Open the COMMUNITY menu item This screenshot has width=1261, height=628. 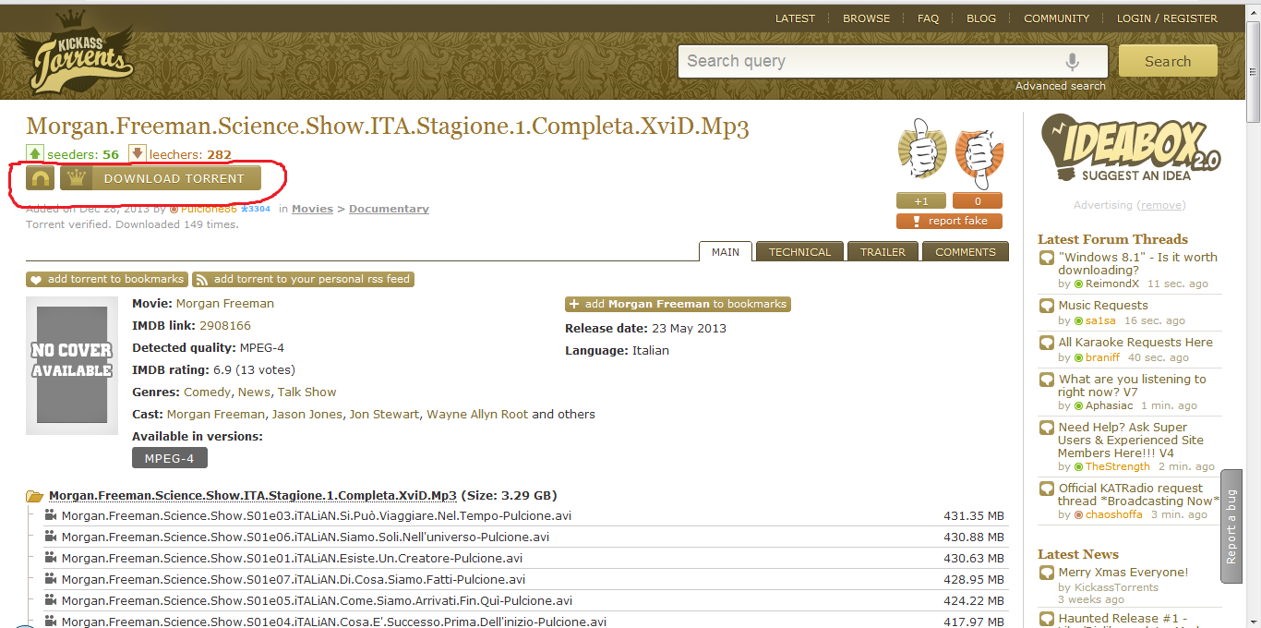click(x=1057, y=18)
